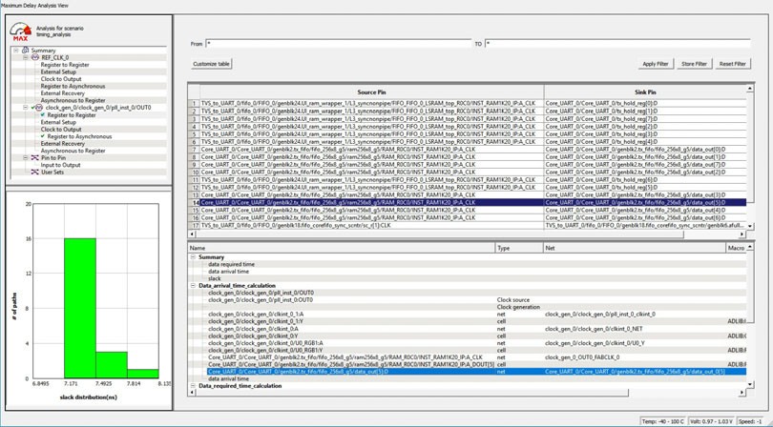Viewport: 773px width, 427px height.
Task: Click the green check beside Register to Register
Action: pos(43,115)
